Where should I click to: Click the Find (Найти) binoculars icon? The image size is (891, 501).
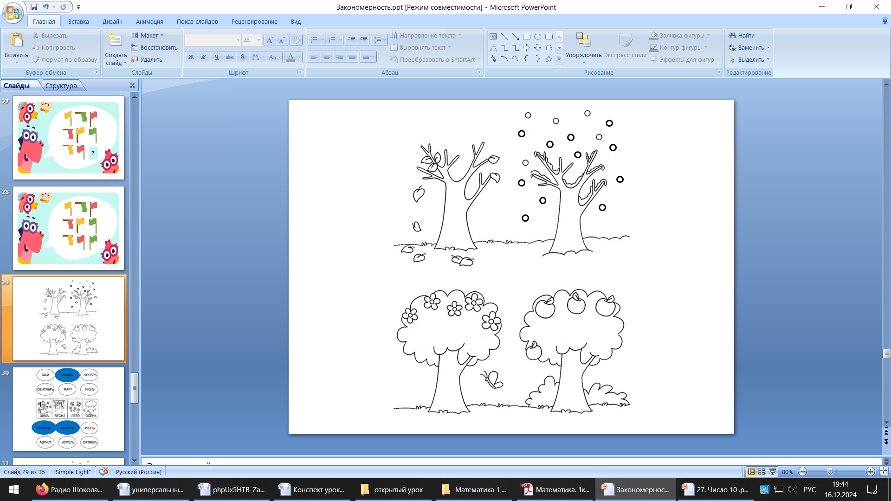(732, 35)
